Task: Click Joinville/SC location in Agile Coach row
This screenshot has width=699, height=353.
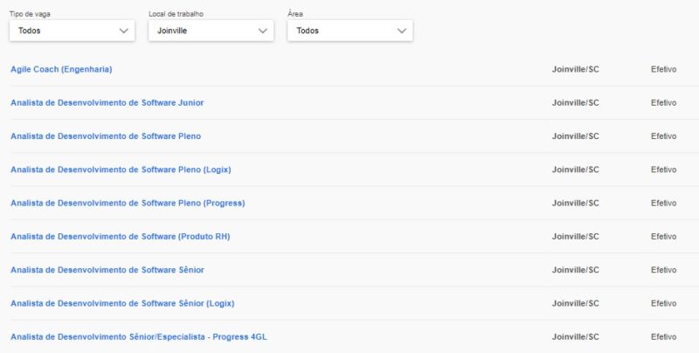Action: [x=576, y=69]
